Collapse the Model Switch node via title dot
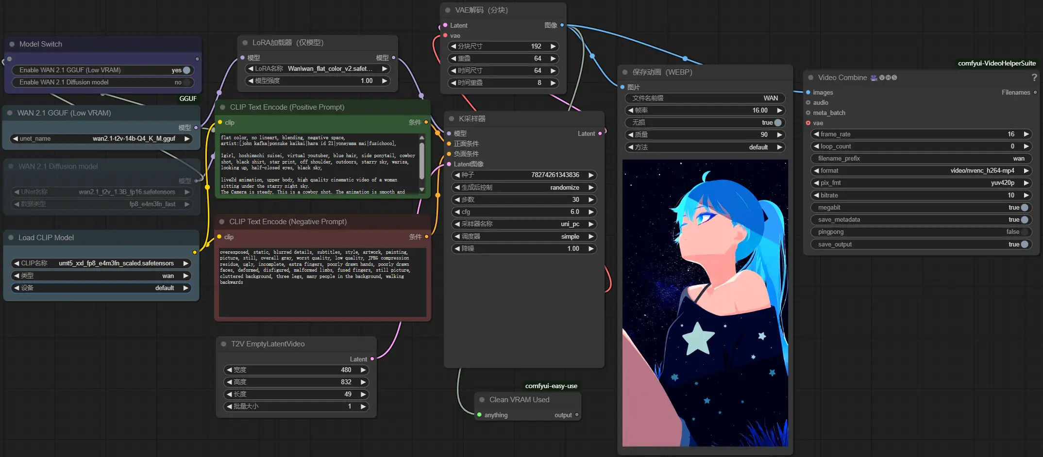This screenshot has height=457, width=1043. tap(12, 44)
